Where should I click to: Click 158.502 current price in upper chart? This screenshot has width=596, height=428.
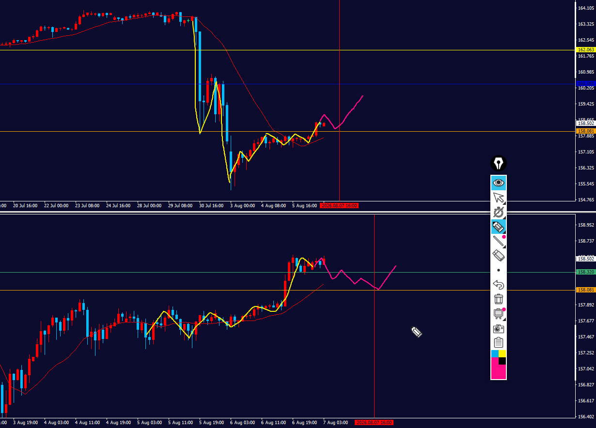tap(586, 123)
